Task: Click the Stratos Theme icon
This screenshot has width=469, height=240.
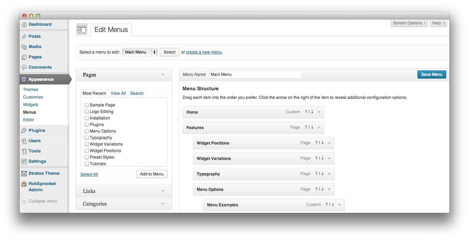Action: [x=24, y=173]
